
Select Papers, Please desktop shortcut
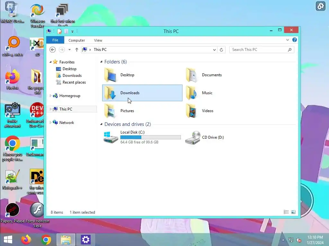(12, 213)
